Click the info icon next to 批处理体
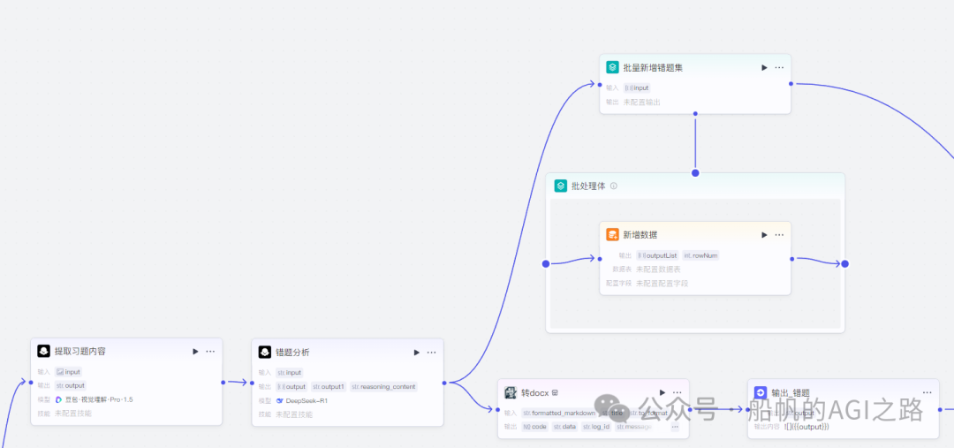954x448 pixels. click(613, 186)
